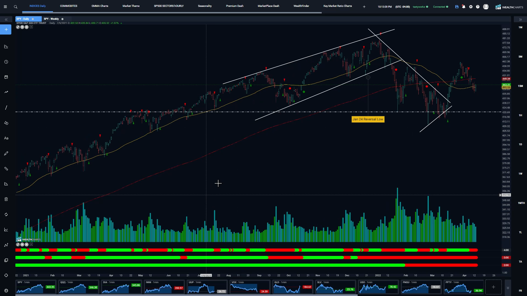This screenshot has height=296, width=527.
Task: Open the settings gear
Action: point(471,7)
